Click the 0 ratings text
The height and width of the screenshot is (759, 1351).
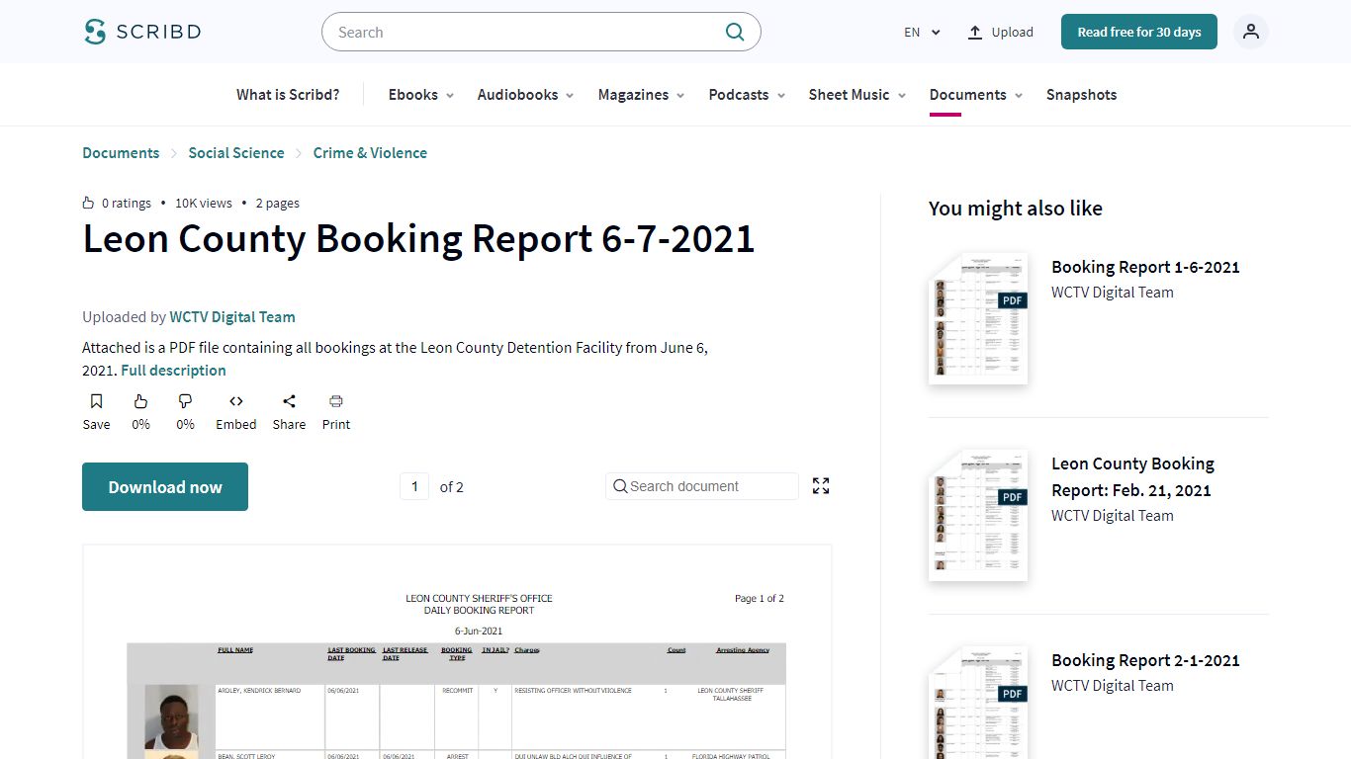tap(127, 203)
